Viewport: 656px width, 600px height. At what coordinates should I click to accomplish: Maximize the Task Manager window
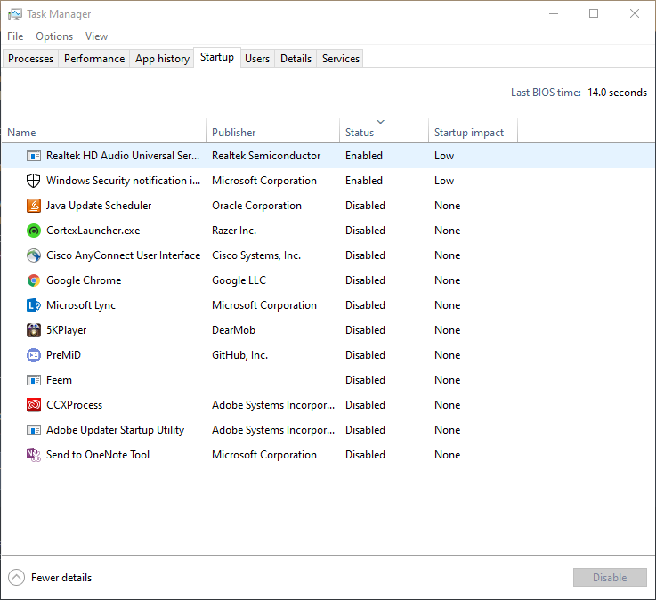pos(593,14)
